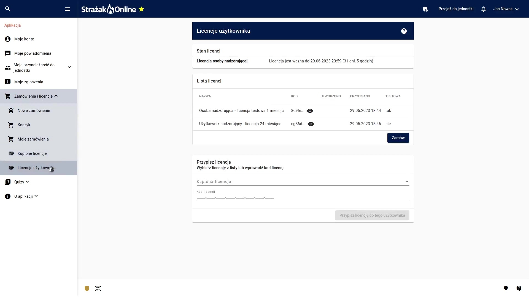Open the notifications bell

[483, 9]
